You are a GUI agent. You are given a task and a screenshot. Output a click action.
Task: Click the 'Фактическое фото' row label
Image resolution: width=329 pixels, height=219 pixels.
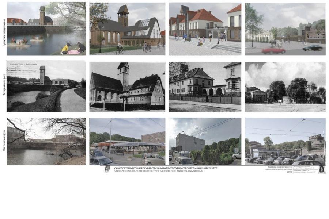[x=4, y=142]
